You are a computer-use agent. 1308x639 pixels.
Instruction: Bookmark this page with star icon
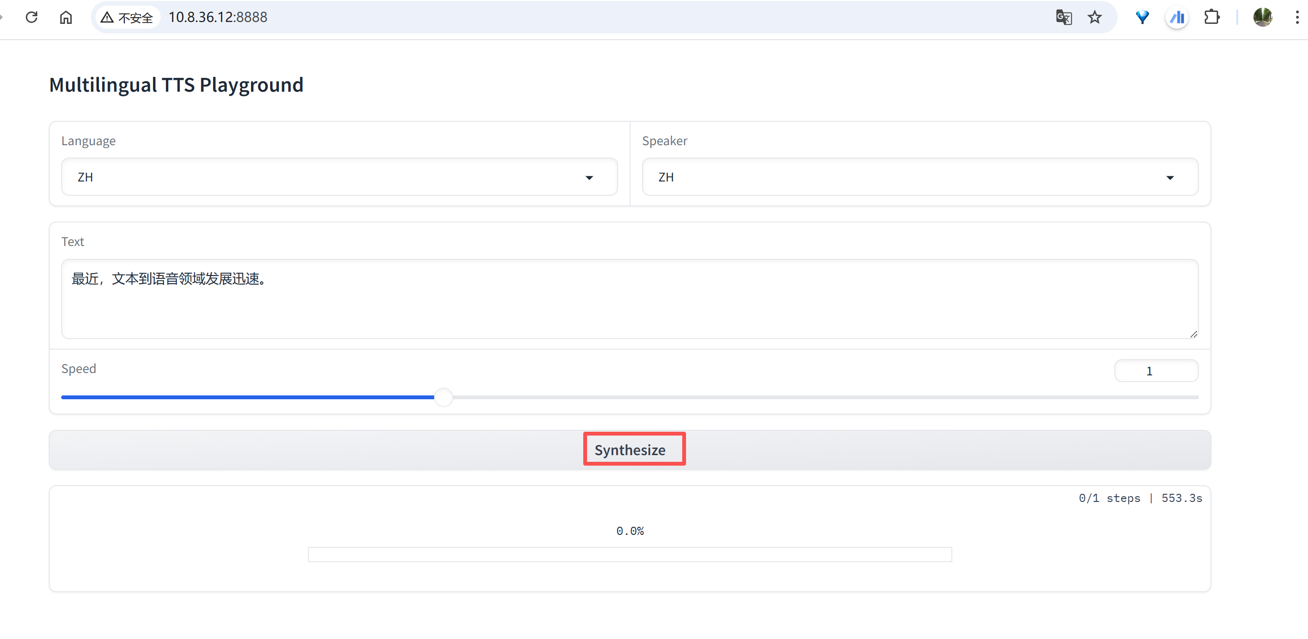1094,17
